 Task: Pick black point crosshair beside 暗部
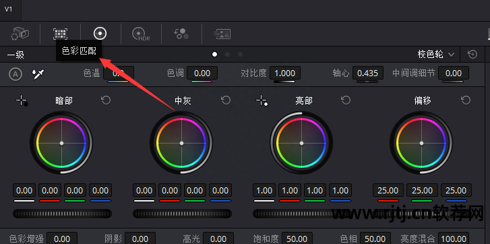click(x=22, y=100)
